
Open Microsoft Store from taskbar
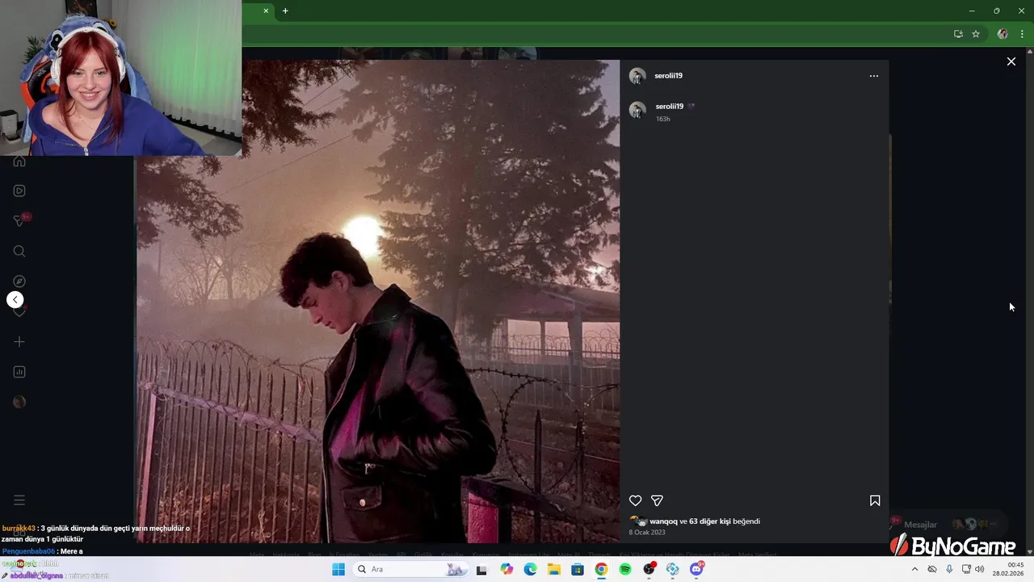pyautogui.click(x=578, y=569)
